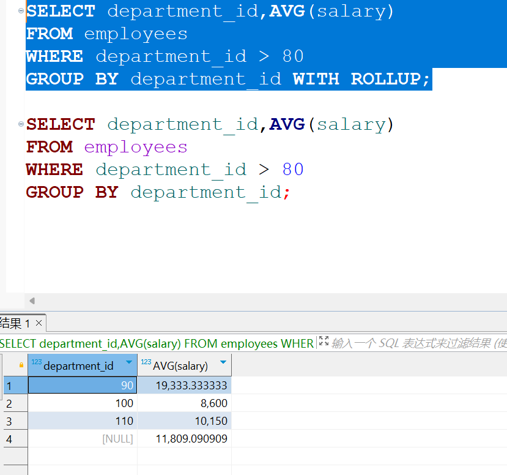Place cursor on employees in second query
Viewport: 507px width, 475px height.
[135, 148]
